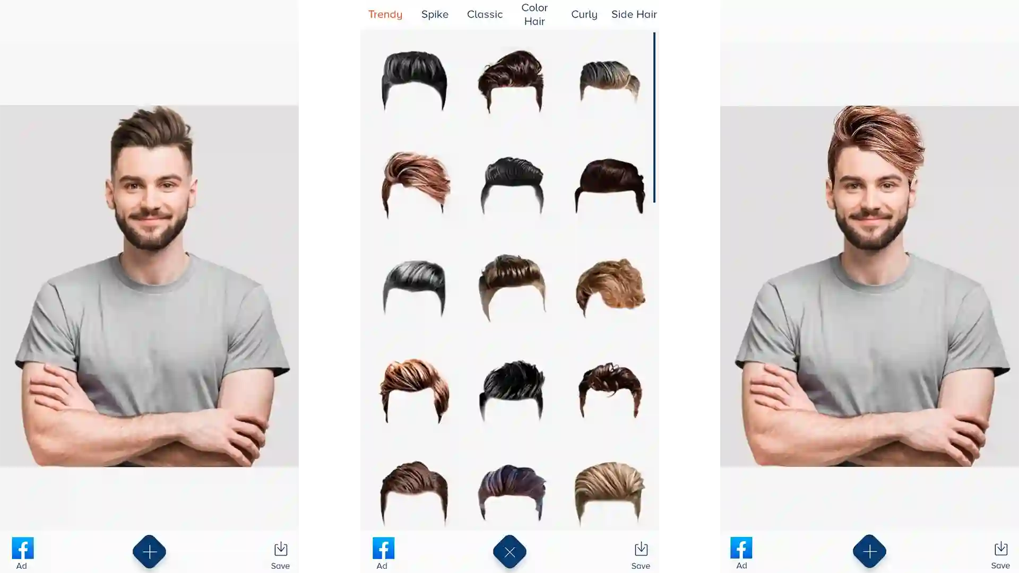Select the Color Hair filter tab
This screenshot has width=1019, height=573.
(x=534, y=14)
